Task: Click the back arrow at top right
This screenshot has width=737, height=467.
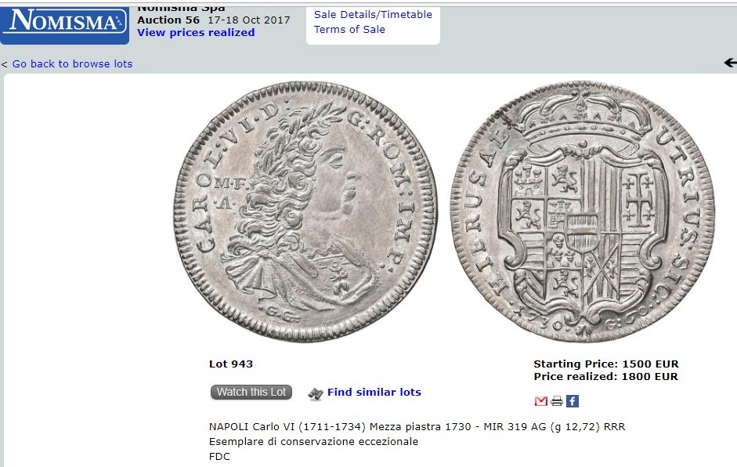Action: click(731, 63)
